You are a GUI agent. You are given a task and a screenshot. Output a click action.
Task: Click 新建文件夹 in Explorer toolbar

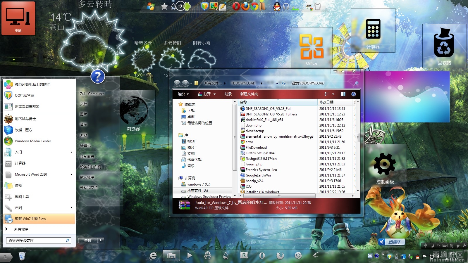[249, 94]
